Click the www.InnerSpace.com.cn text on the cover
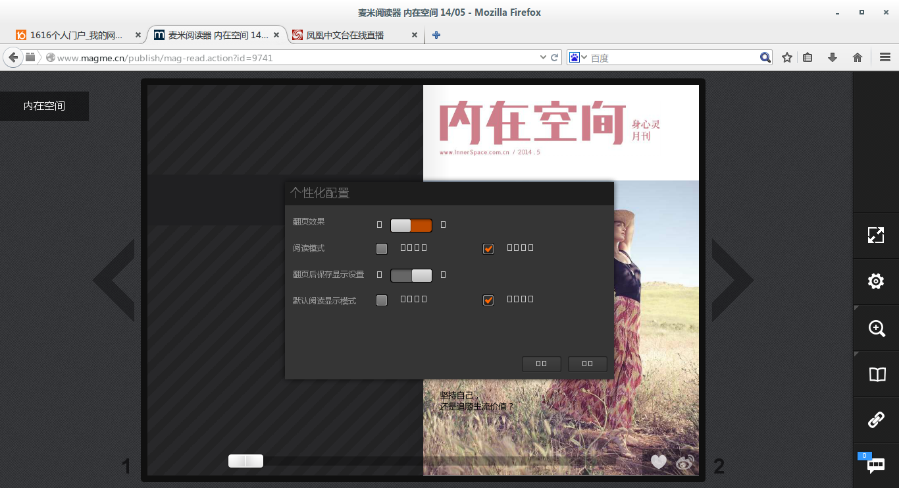The height and width of the screenshot is (488, 899). tap(475, 152)
